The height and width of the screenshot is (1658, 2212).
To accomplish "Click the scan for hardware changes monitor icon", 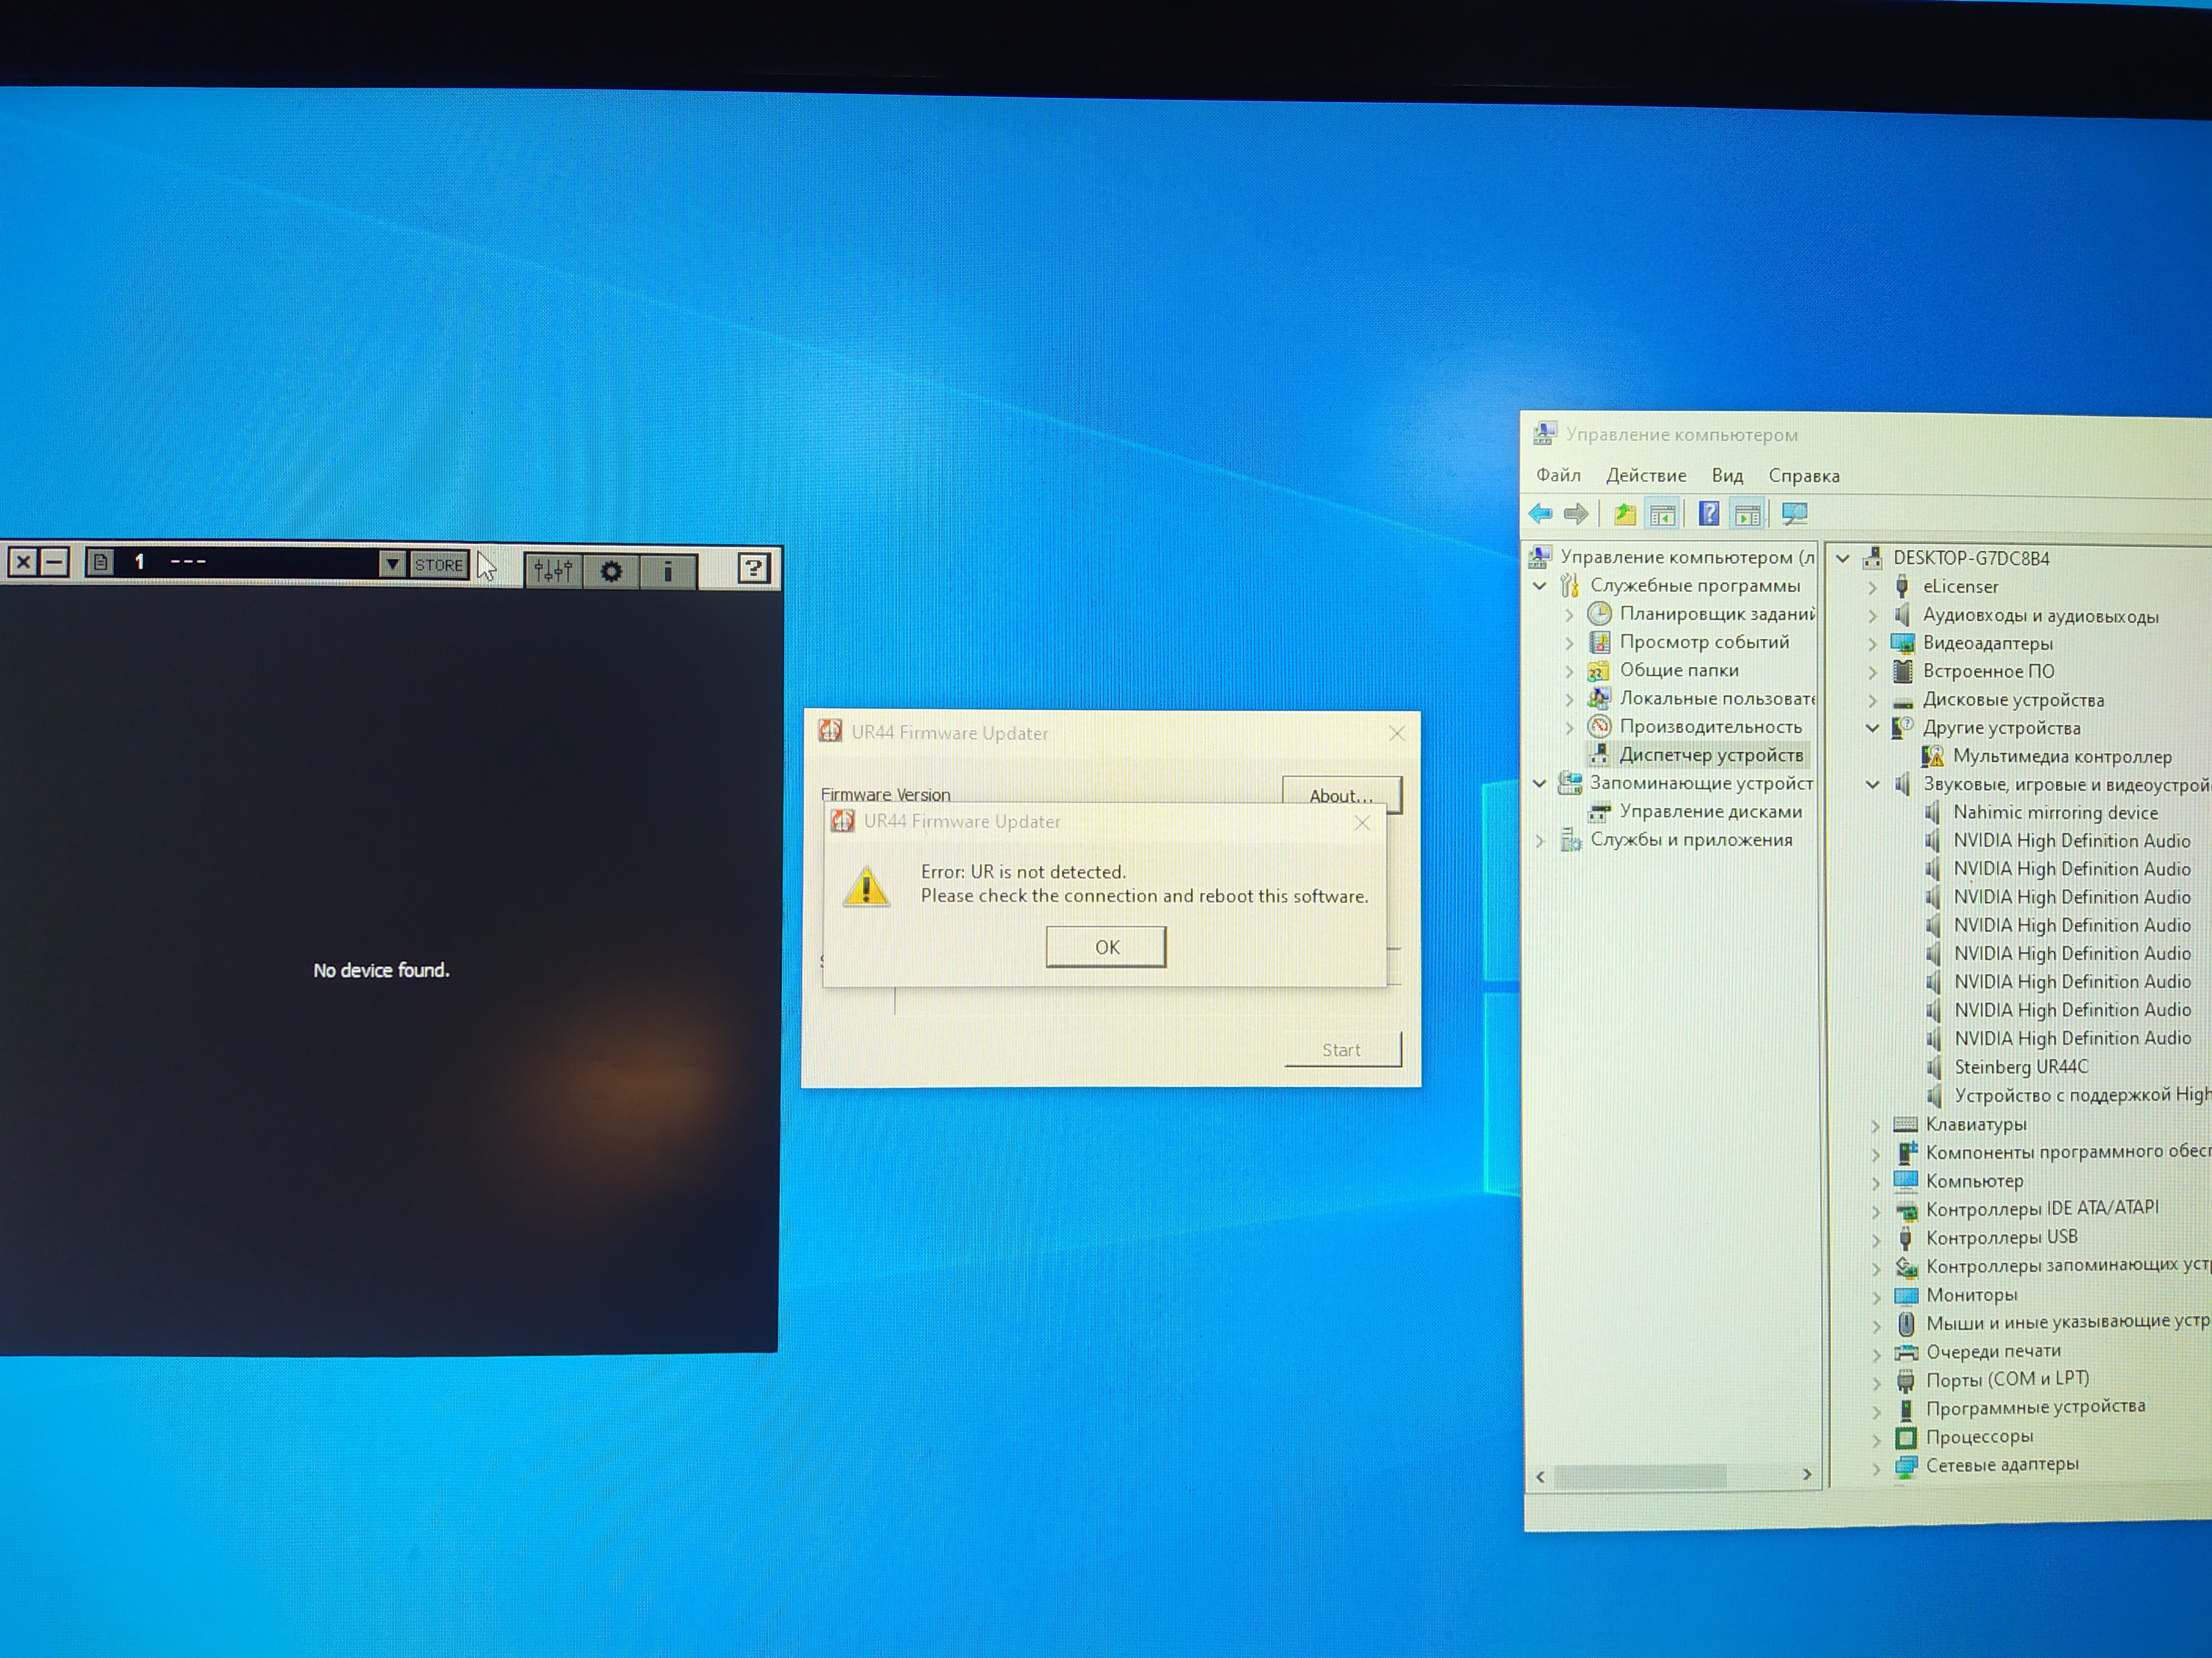I will click(x=1794, y=513).
